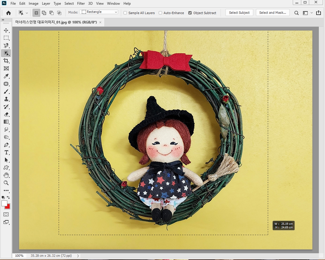Image resolution: width=325 pixels, height=260 pixels.
Task: Choose Subtract from selection mode
Action: (x=52, y=13)
